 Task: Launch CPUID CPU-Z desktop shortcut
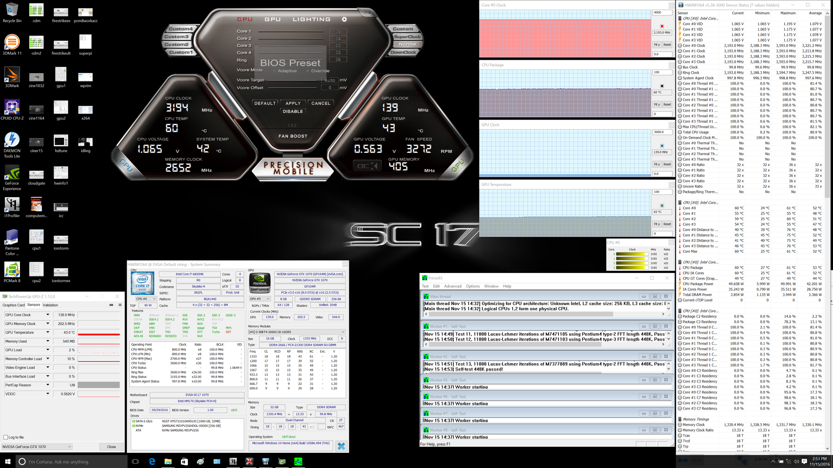[12, 110]
